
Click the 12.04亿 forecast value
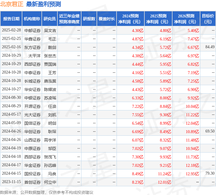coord(192,123)
